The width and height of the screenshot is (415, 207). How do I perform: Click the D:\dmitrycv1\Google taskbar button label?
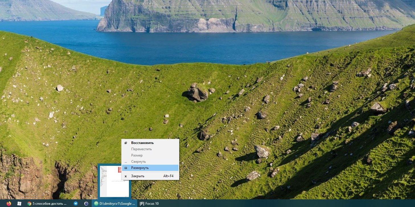pyautogui.click(x=117, y=203)
